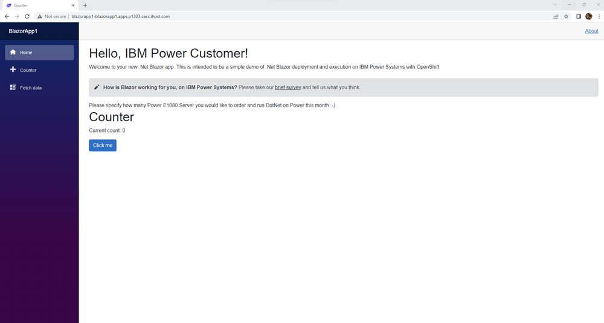Open a new browser tab
The width and height of the screenshot is (604, 323).
pyautogui.click(x=85, y=5)
